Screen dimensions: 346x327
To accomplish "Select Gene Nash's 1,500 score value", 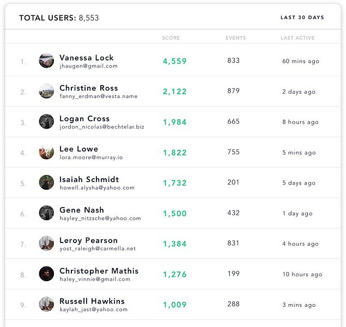I will pyautogui.click(x=175, y=214).
